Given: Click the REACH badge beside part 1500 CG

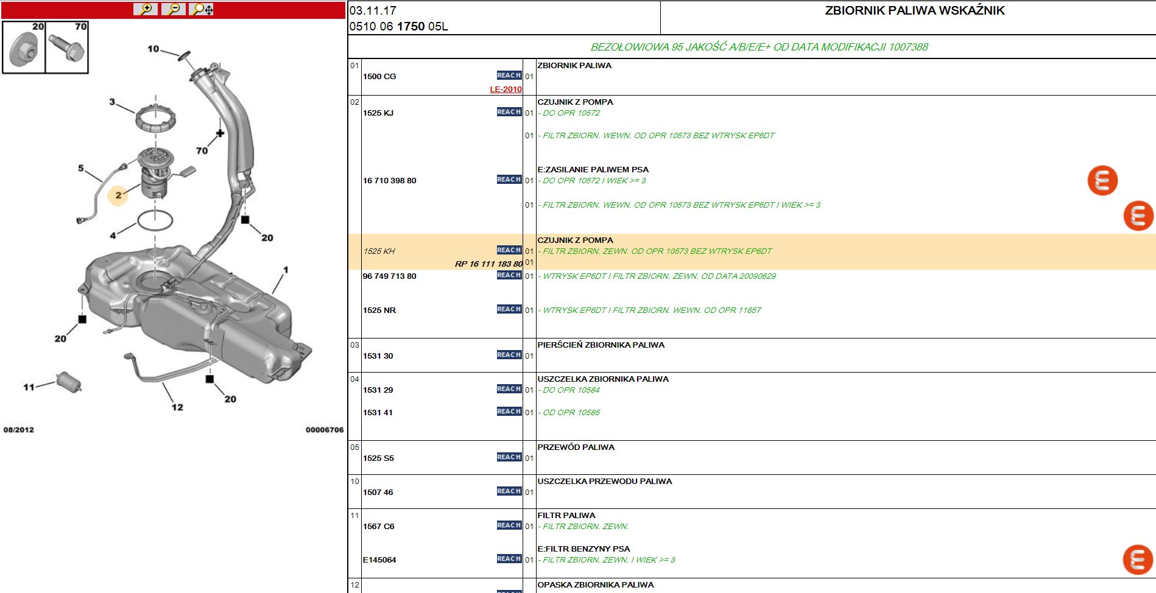Looking at the screenshot, I should point(509,75).
